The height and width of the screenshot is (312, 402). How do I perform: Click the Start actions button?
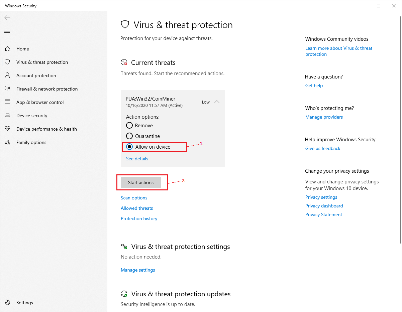pyautogui.click(x=141, y=182)
